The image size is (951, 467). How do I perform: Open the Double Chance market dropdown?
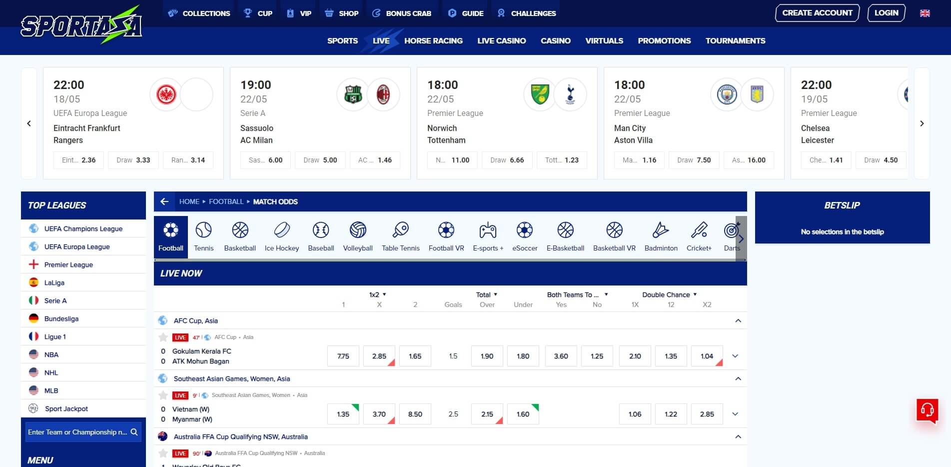click(x=670, y=294)
